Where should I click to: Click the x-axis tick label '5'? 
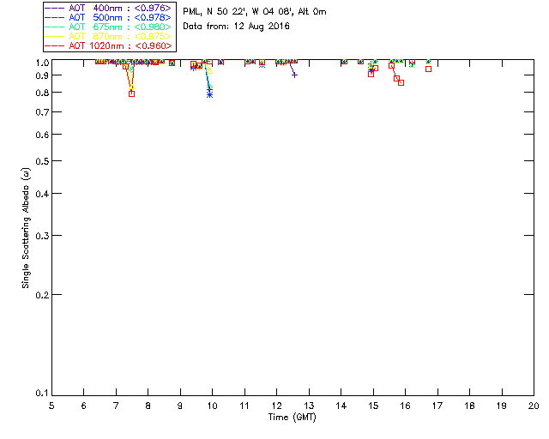[x=51, y=406]
